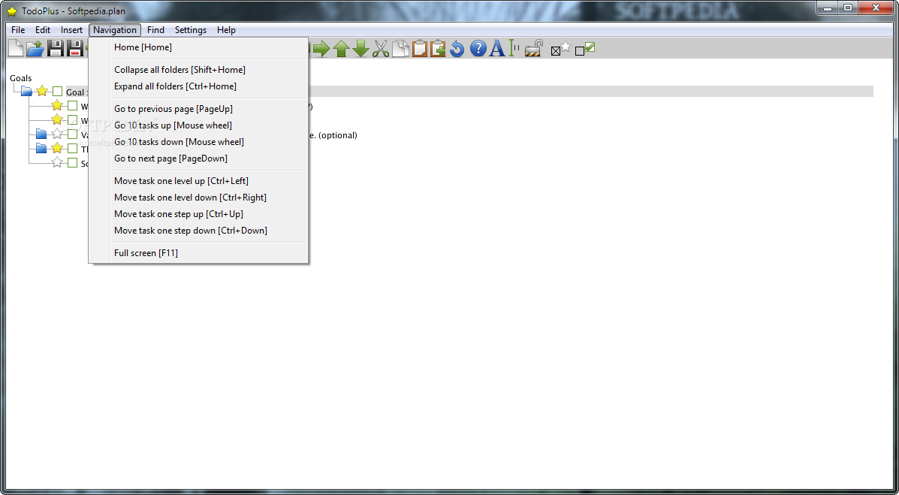Click the Copy pages toolbar icon
This screenshot has height=495, width=899.
tap(401, 49)
